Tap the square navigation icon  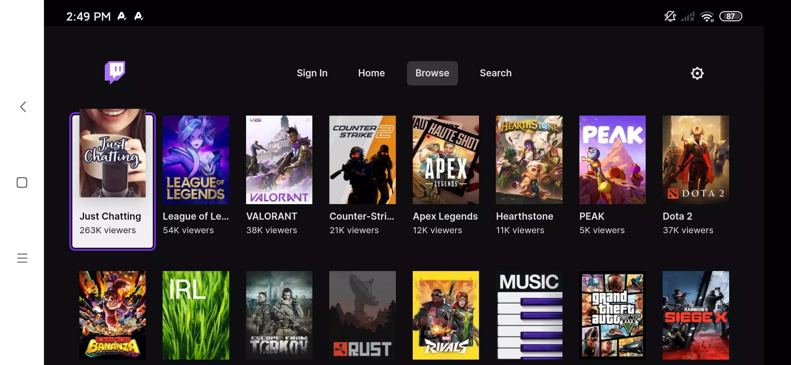click(22, 182)
